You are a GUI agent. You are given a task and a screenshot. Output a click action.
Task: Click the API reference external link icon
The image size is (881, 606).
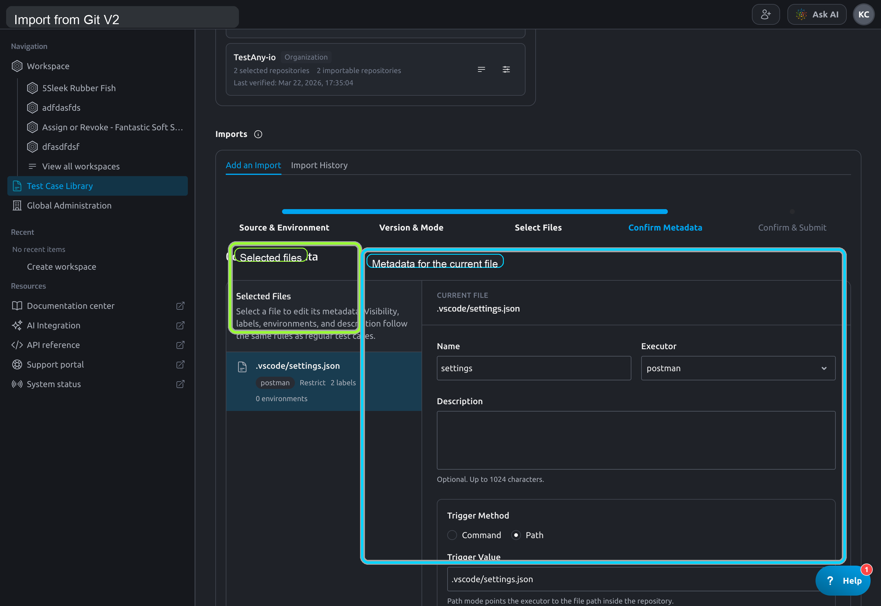pyautogui.click(x=180, y=345)
